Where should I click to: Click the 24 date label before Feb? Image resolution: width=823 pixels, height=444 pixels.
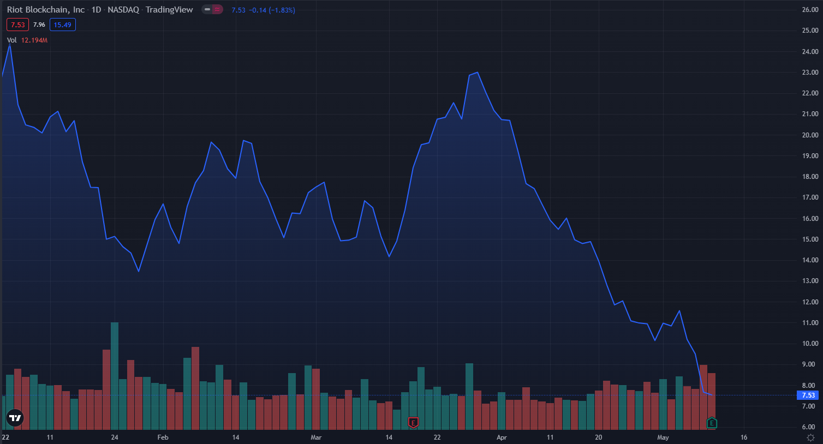click(115, 437)
